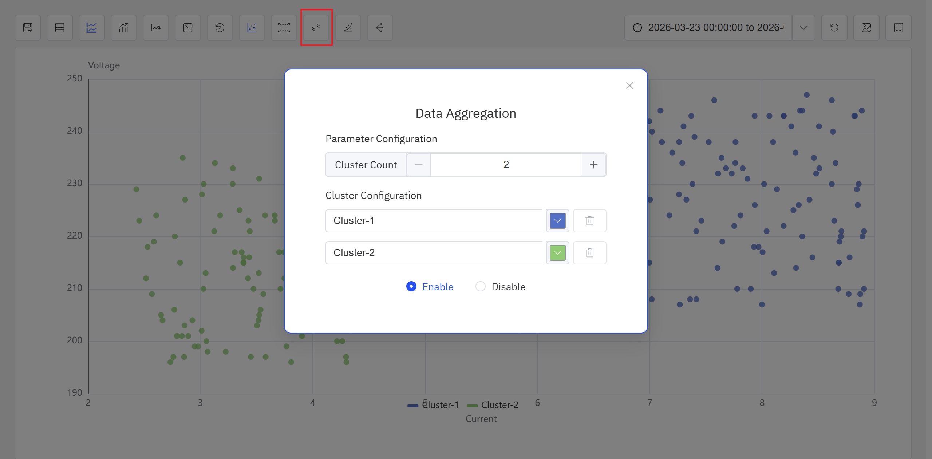Activate the box selection tool
Screen dimensions: 932x459
[284, 27]
